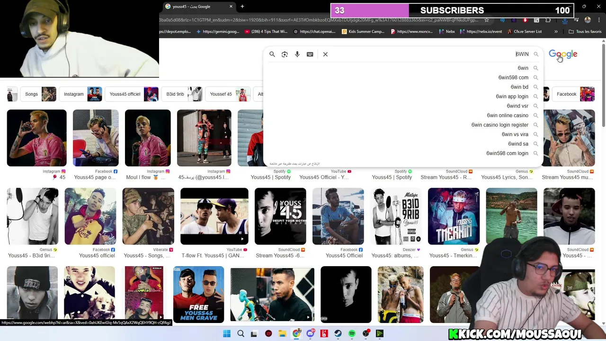
Task: Open the 'T-flow Ft. Youss45' YouTube image
Action: 214,216
